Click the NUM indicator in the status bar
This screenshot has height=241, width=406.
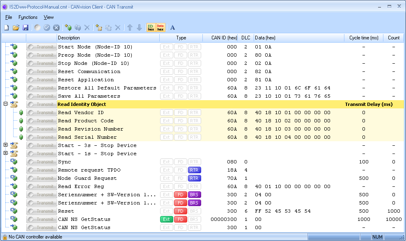pyautogui.click(x=377, y=237)
